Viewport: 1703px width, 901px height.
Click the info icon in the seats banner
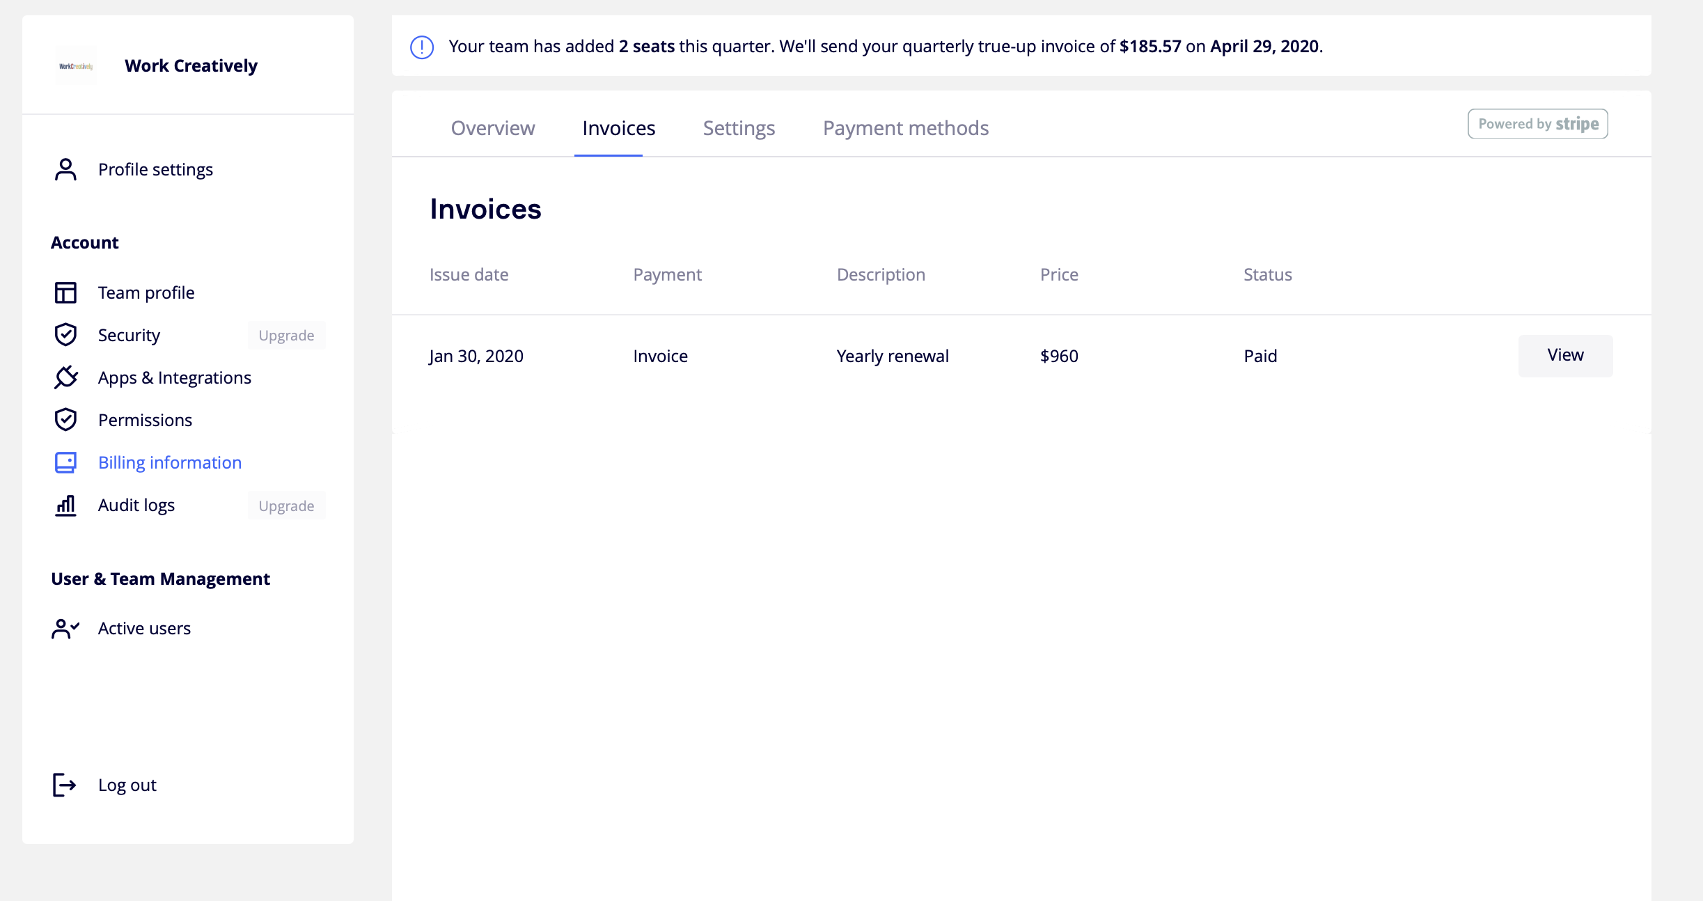click(x=422, y=47)
